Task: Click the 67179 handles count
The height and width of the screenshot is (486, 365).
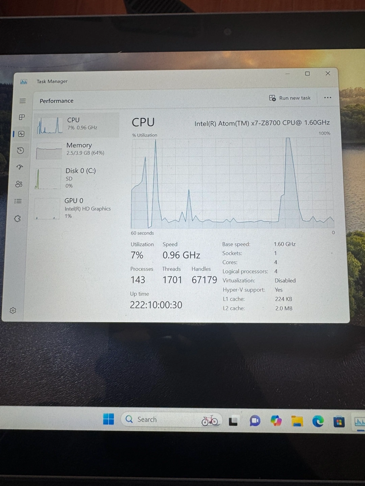Action: click(204, 280)
